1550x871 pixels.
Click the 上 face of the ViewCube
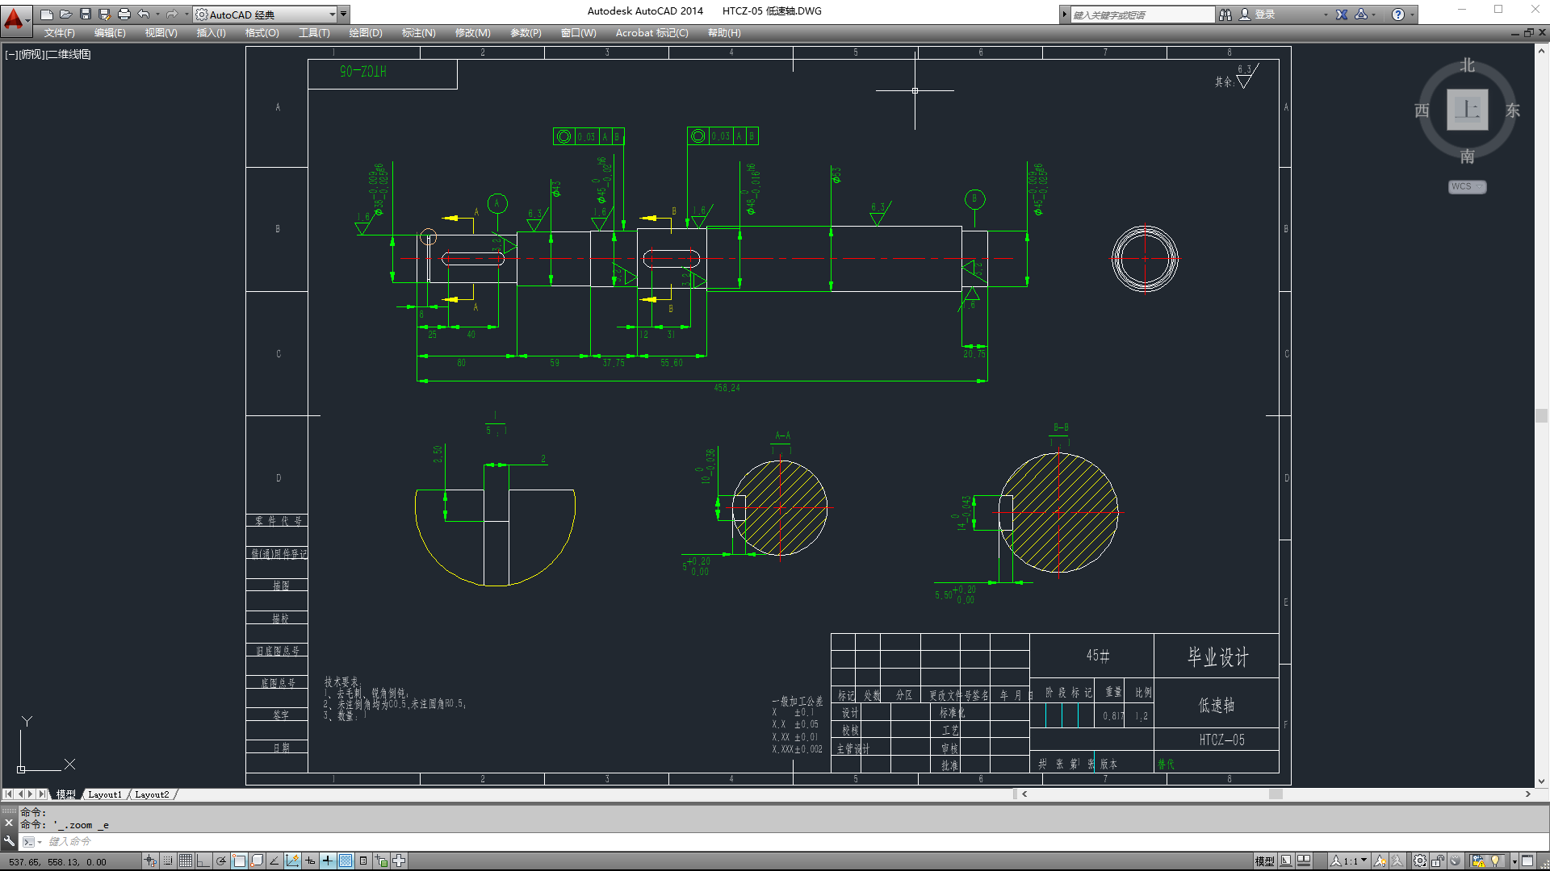click(1467, 110)
